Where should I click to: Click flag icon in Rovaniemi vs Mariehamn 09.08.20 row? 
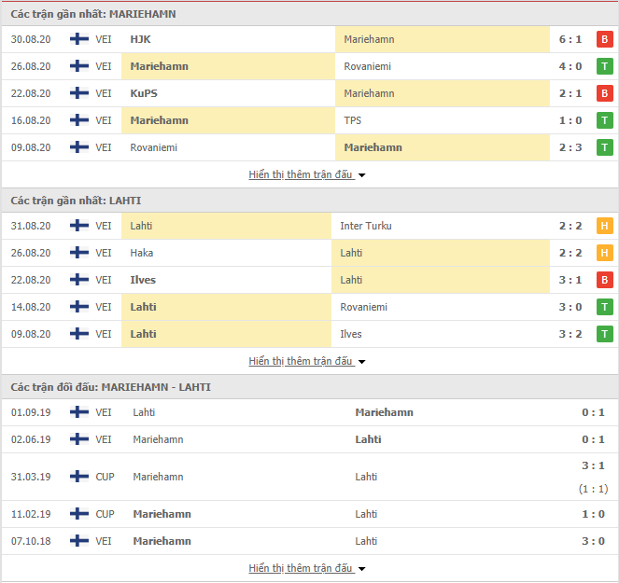pos(79,147)
